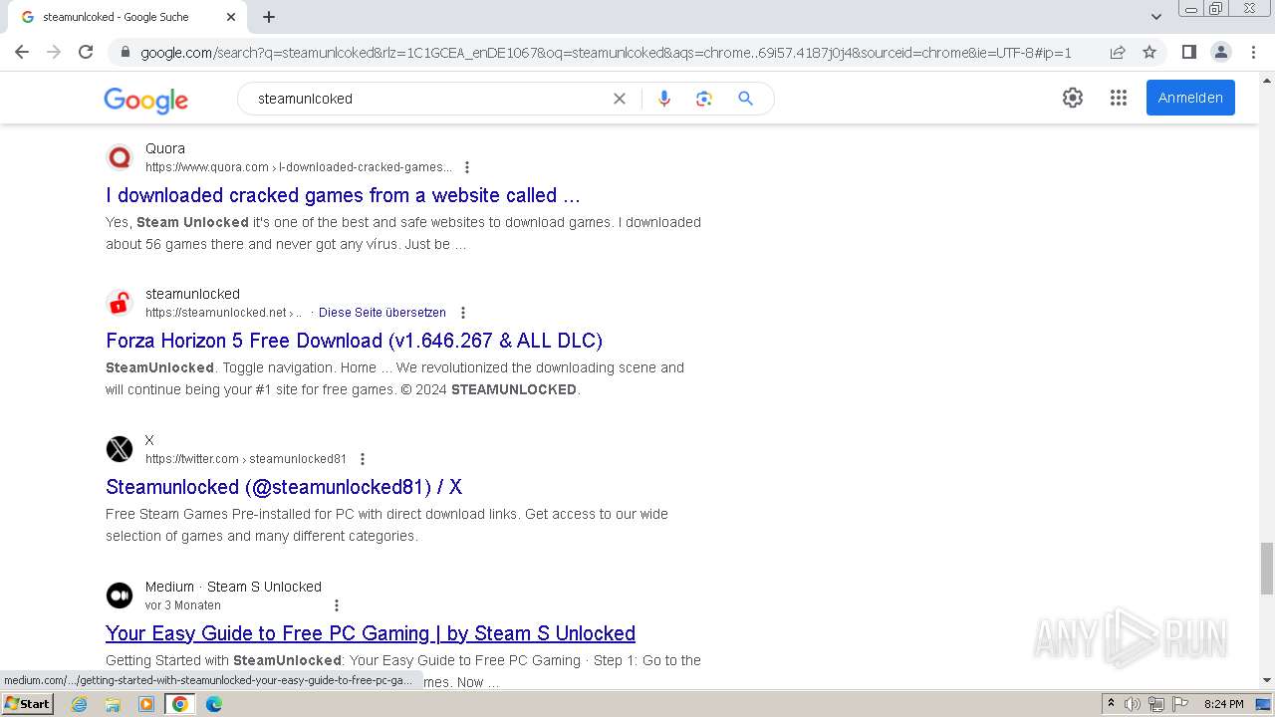Click the Medium favicon
Screen dimensions: 1275x717
pyautogui.click(x=120, y=596)
